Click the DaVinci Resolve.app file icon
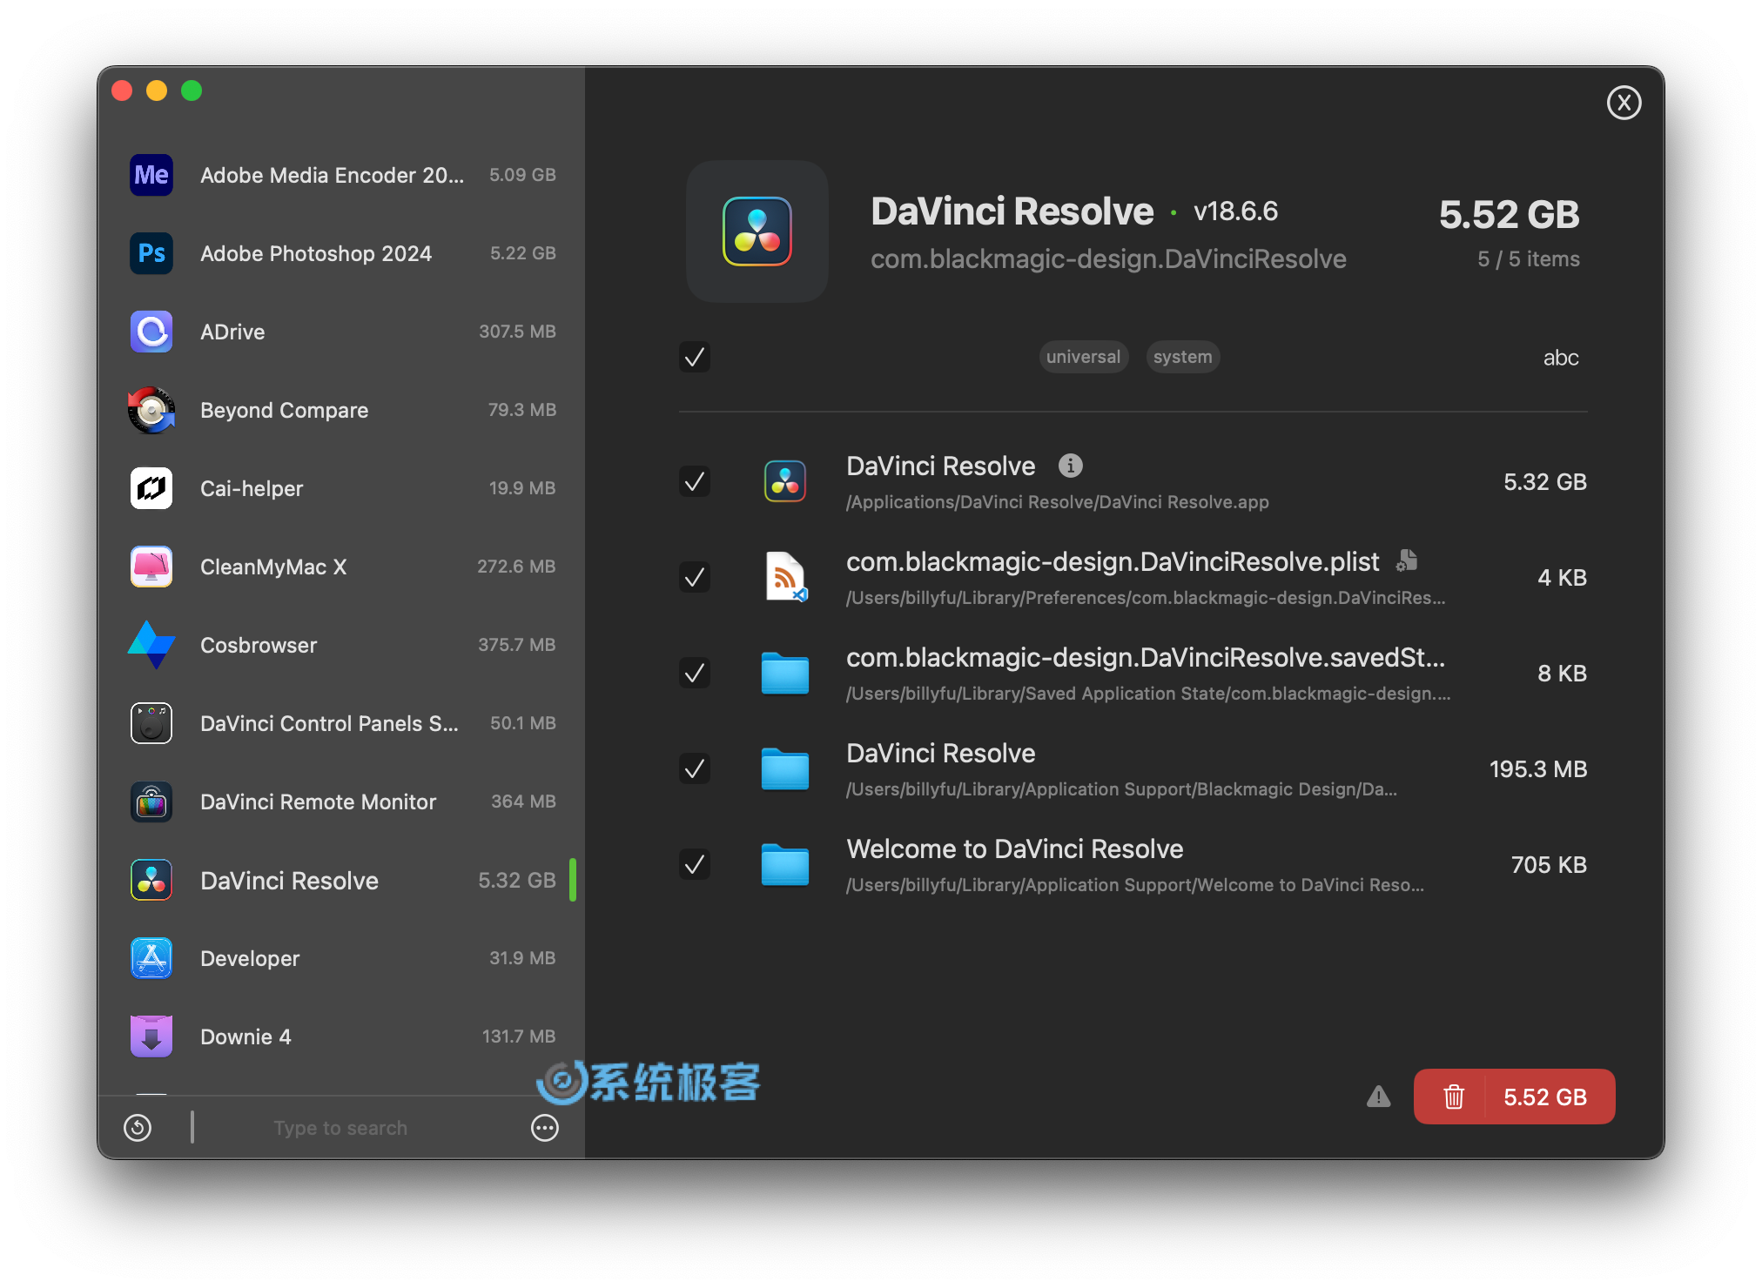 (785, 481)
